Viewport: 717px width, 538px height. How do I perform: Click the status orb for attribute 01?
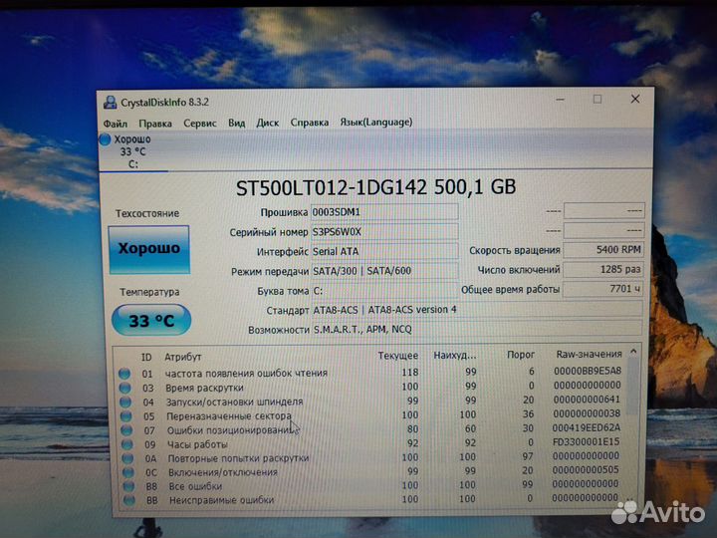(124, 374)
